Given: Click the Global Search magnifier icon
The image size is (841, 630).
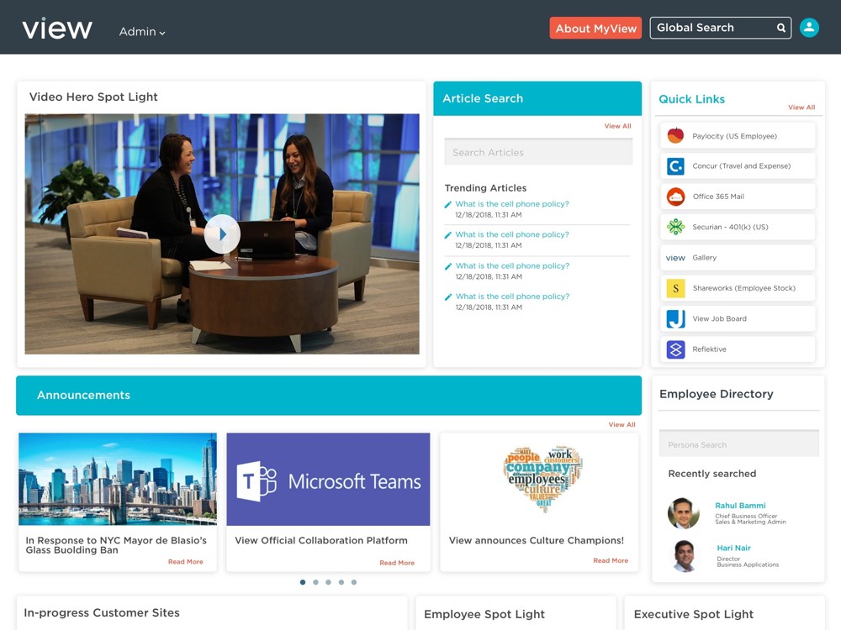Looking at the screenshot, I should [781, 28].
